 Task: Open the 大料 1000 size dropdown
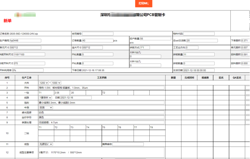pos(56,83)
